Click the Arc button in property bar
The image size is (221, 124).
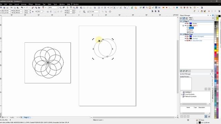[x=61, y=12]
